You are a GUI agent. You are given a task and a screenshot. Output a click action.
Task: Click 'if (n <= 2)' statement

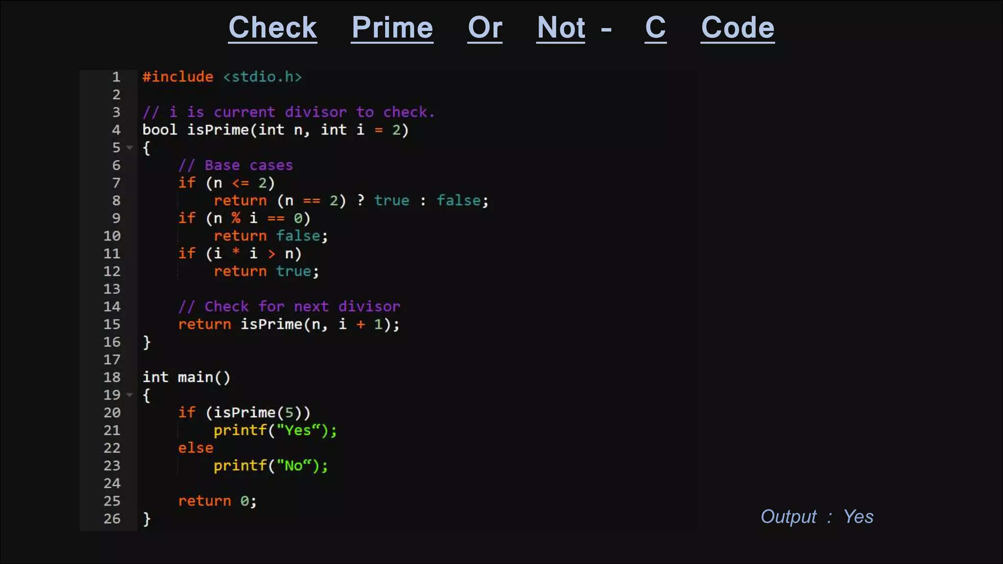click(x=226, y=183)
